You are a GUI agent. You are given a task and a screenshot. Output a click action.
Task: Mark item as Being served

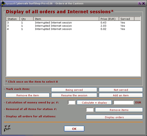[74, 90]
